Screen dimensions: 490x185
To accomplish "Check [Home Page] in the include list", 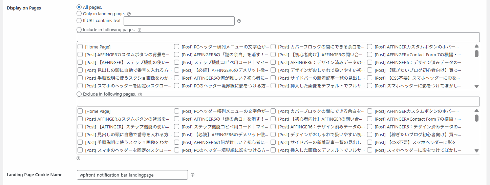I will 80,47.
